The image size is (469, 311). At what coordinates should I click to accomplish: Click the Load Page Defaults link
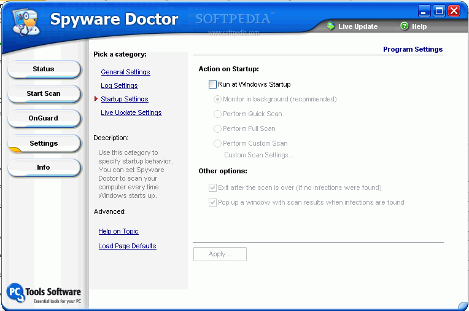(x=127, y=246)
